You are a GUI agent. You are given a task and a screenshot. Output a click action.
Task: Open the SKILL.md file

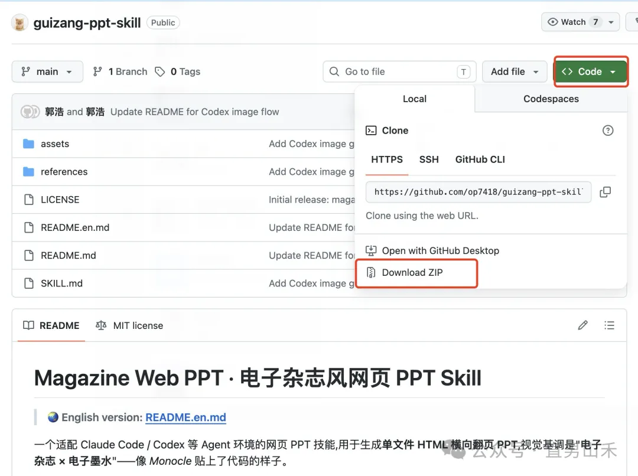pyautogui.click(x=61, y=283)
